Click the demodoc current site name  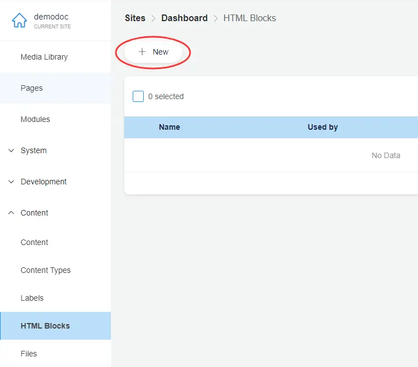[51, 17]
